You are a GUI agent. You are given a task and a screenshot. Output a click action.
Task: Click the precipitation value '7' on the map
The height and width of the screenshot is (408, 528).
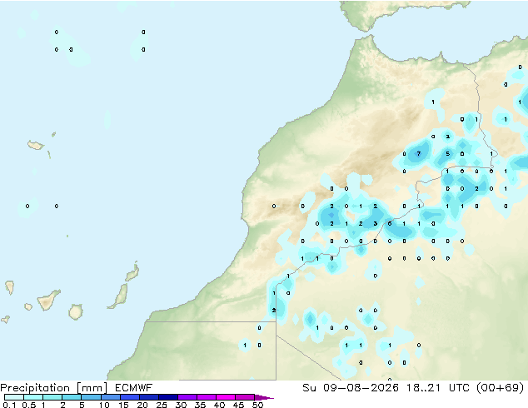pos(419,154)
